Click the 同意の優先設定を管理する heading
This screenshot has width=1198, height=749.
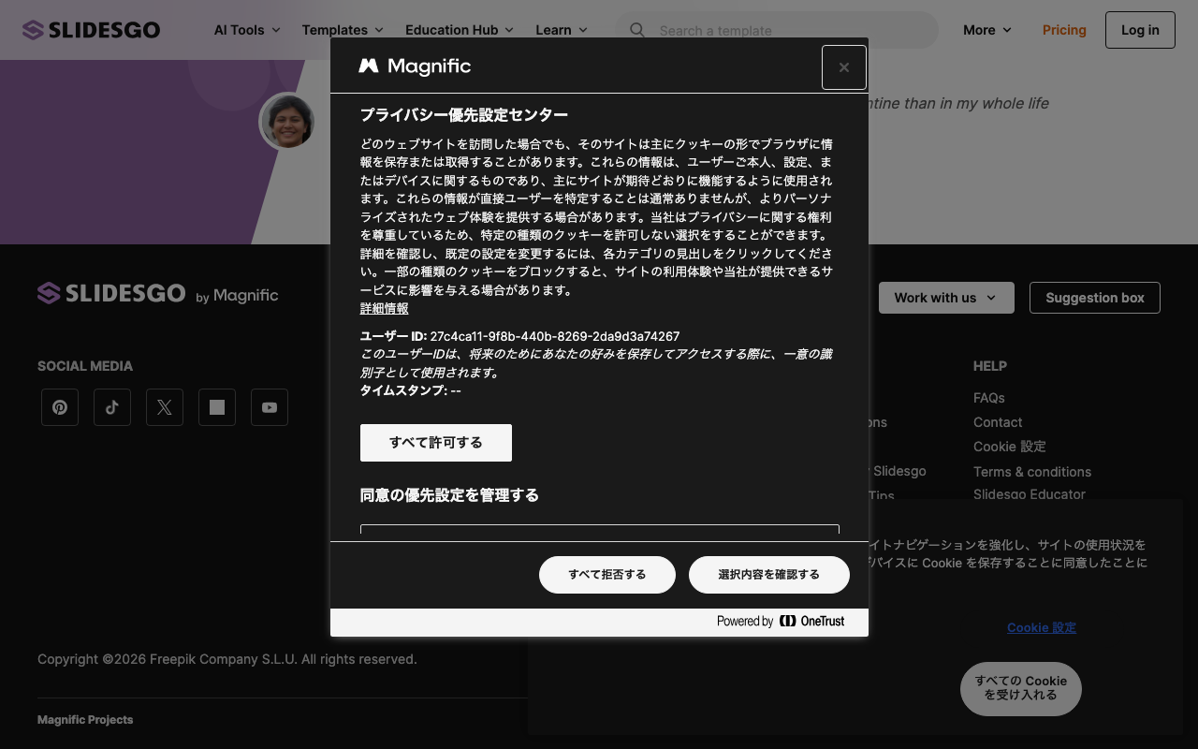[x=449, y=495]
